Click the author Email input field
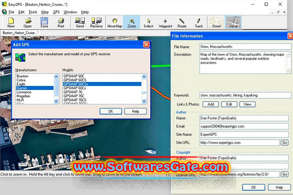This screenshot has height=195, width=293. (x=244, y=126)
